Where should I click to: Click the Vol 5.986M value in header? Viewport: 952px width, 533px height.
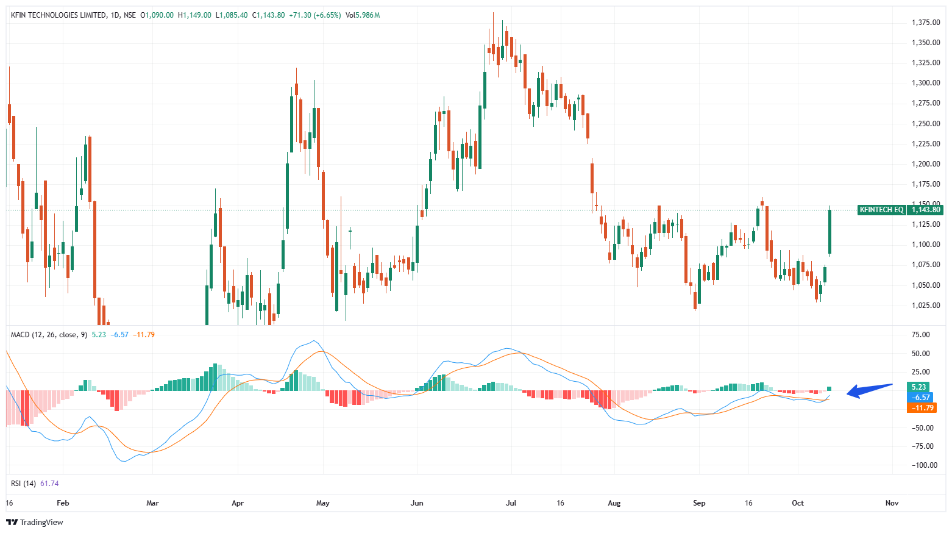click(363, 15)
